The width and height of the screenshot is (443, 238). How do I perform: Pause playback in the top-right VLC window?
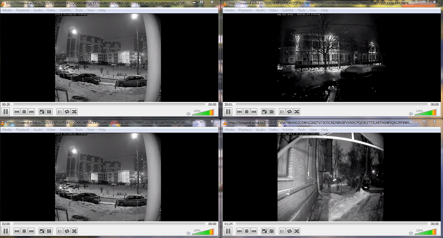pos(228,112)
